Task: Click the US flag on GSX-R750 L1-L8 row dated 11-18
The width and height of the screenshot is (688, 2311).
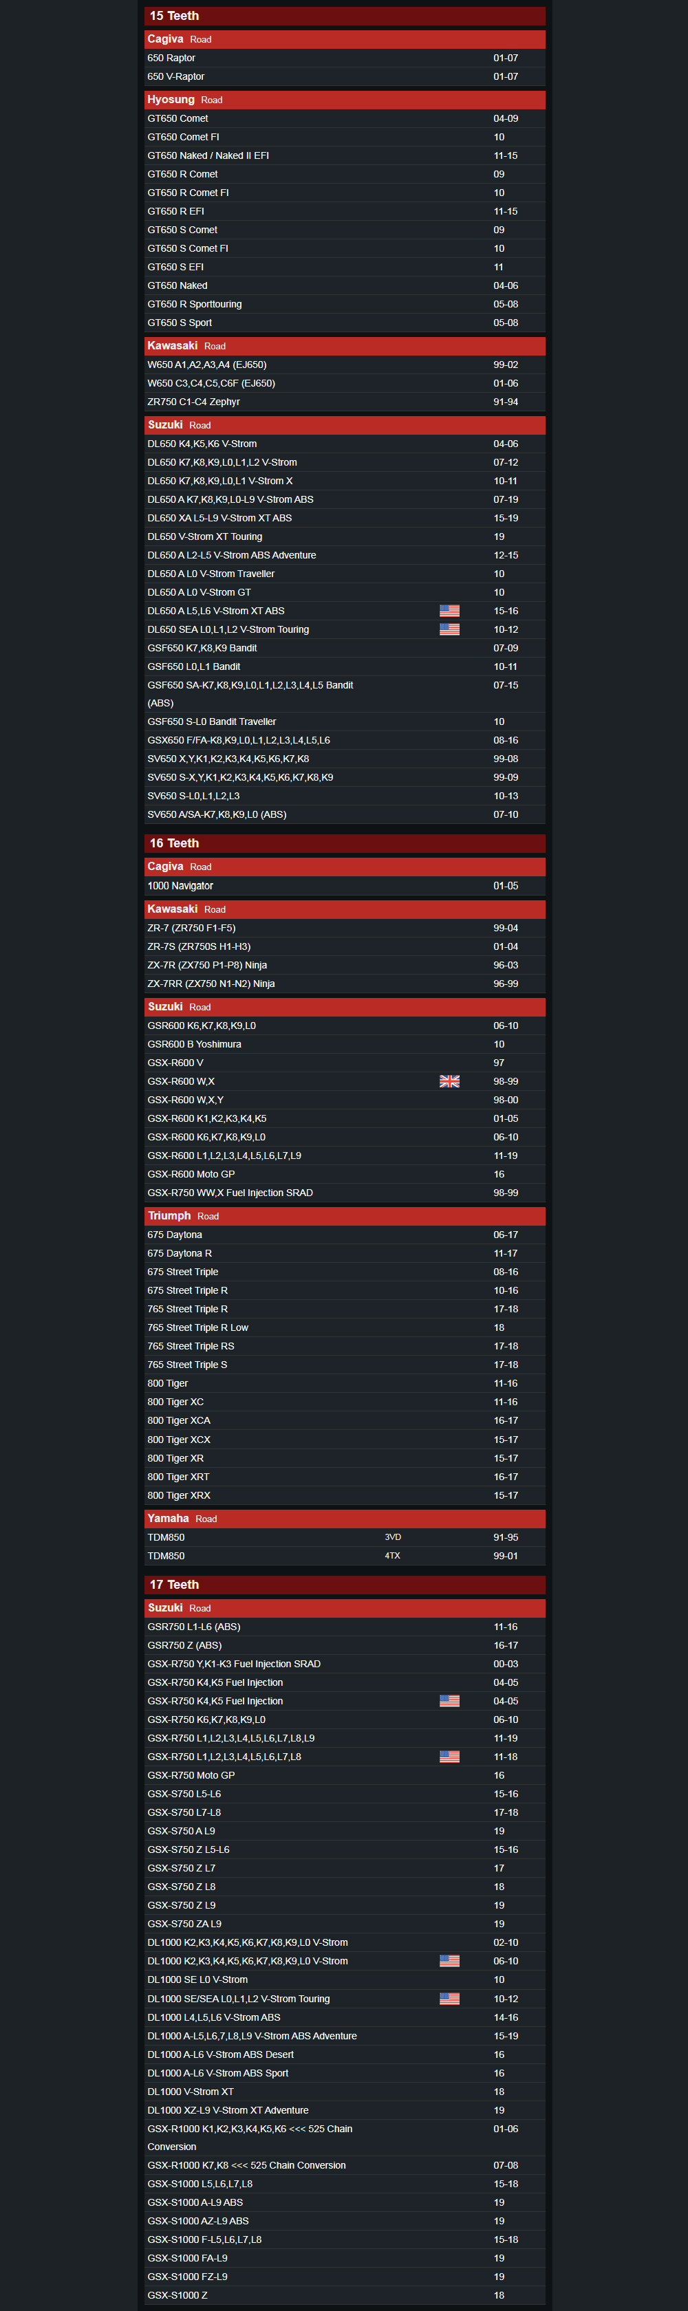Action: pyautogui.click(x=449, y=1757)
